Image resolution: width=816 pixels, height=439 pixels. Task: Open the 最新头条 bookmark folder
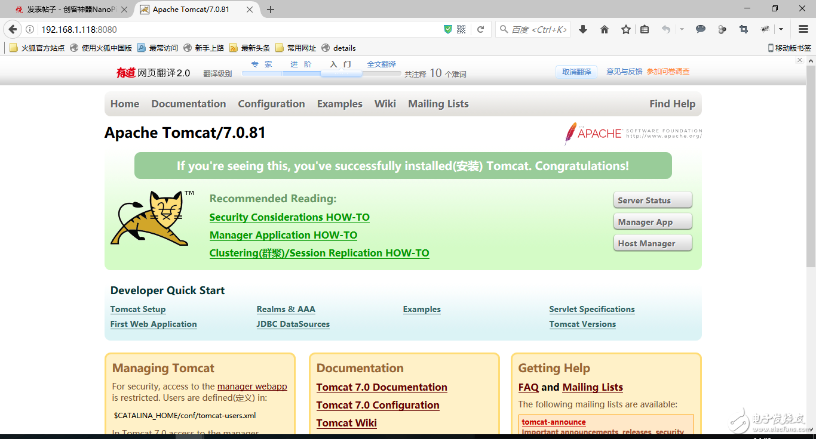coord(250,48)
